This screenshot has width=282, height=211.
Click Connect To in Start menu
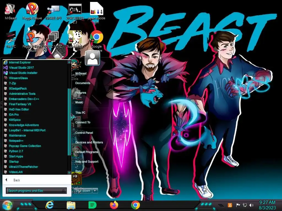83,122
